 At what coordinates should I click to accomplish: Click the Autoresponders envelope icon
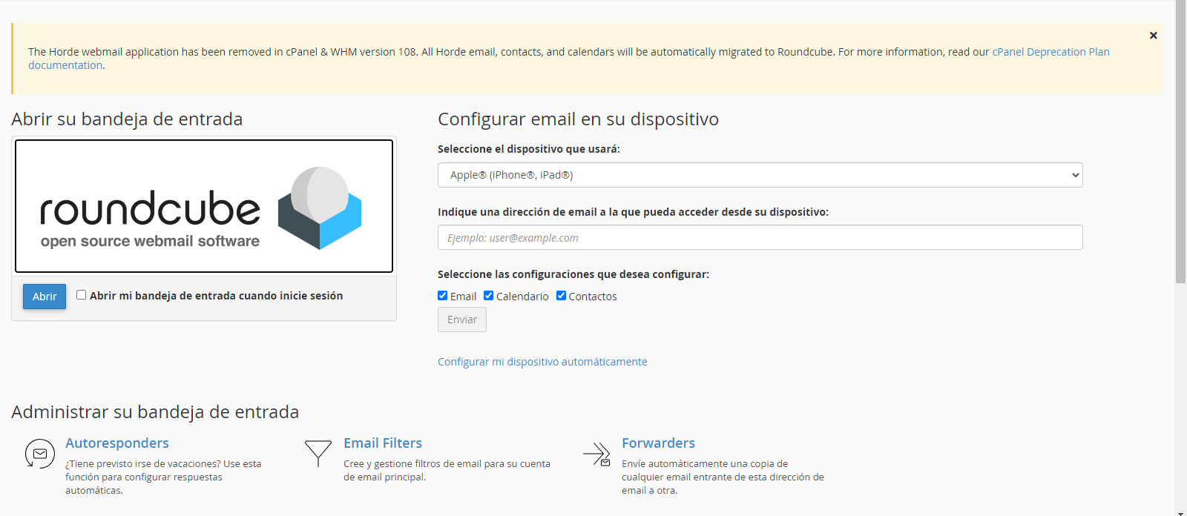coord(40,453)
